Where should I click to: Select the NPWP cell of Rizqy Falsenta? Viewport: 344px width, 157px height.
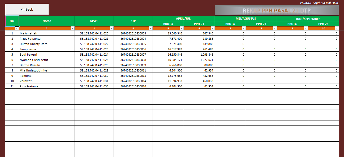coord(94,39)
